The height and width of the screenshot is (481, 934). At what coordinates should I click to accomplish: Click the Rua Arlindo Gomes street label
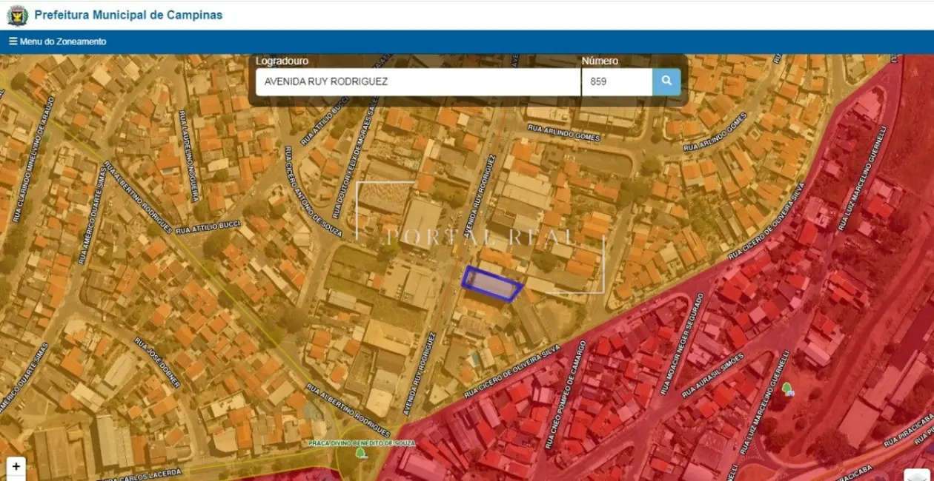[x=563, y=132]
